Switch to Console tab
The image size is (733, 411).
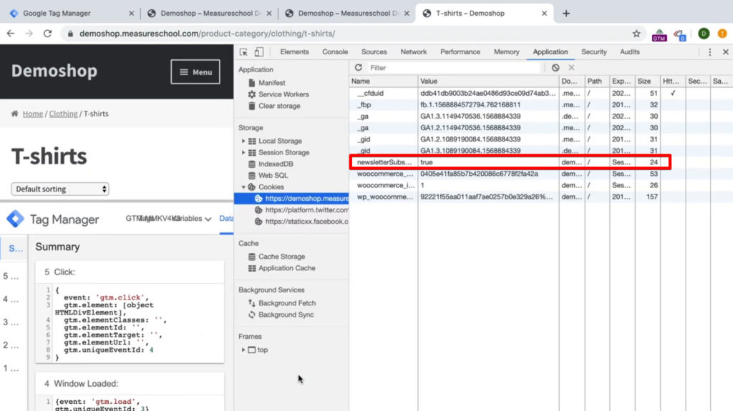click(x=335, y=52)
